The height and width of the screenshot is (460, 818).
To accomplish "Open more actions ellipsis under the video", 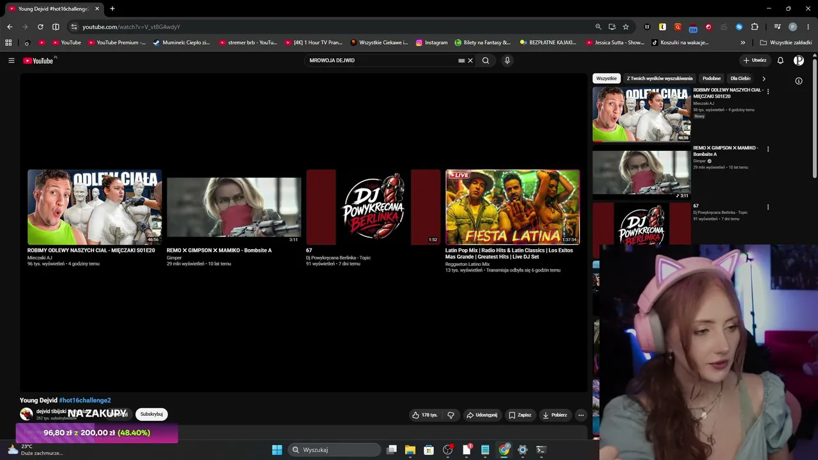I will point(581,415).
